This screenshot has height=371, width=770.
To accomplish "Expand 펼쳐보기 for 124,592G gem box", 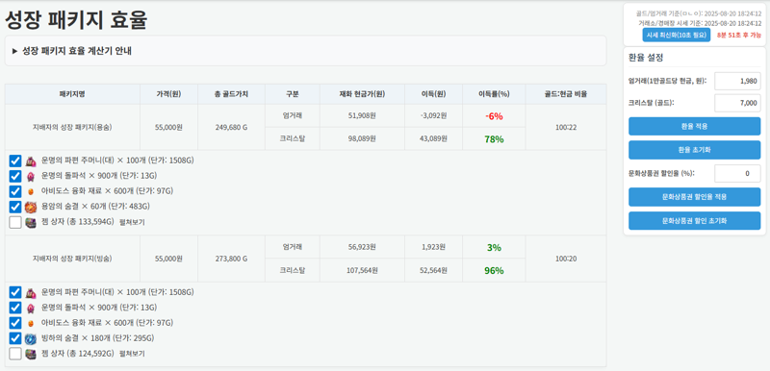I will (132, 354).
